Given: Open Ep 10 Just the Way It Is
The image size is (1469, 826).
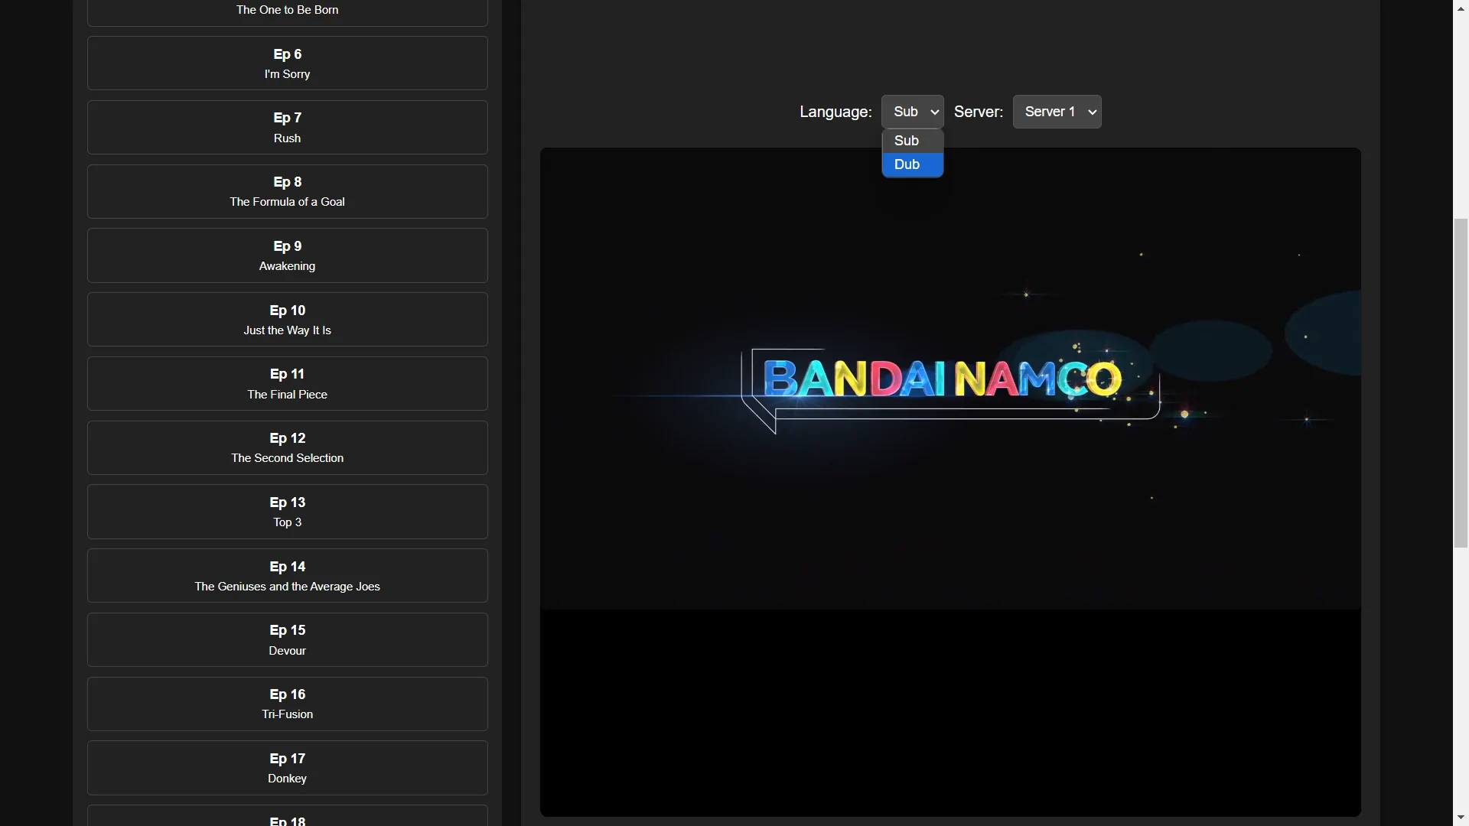Looking at the screenshot, I should pyautogui.click(x=287, y=320).
